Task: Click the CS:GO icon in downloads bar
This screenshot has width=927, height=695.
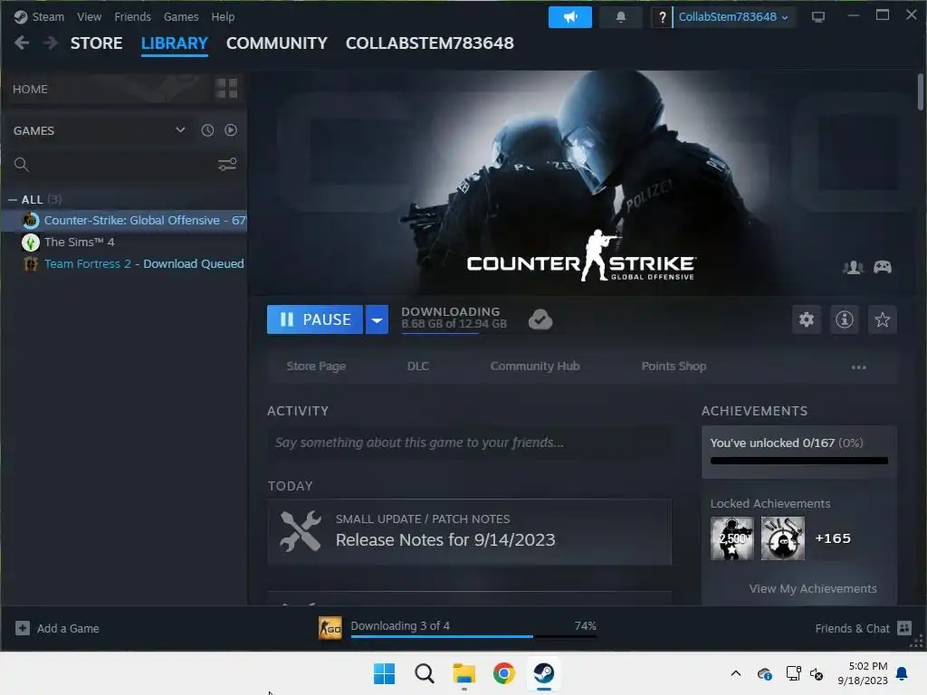Action: [x=330, y=628]
